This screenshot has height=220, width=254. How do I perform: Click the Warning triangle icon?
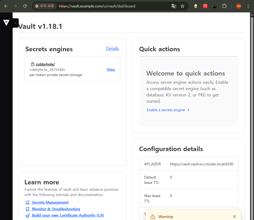coord(153,217)
